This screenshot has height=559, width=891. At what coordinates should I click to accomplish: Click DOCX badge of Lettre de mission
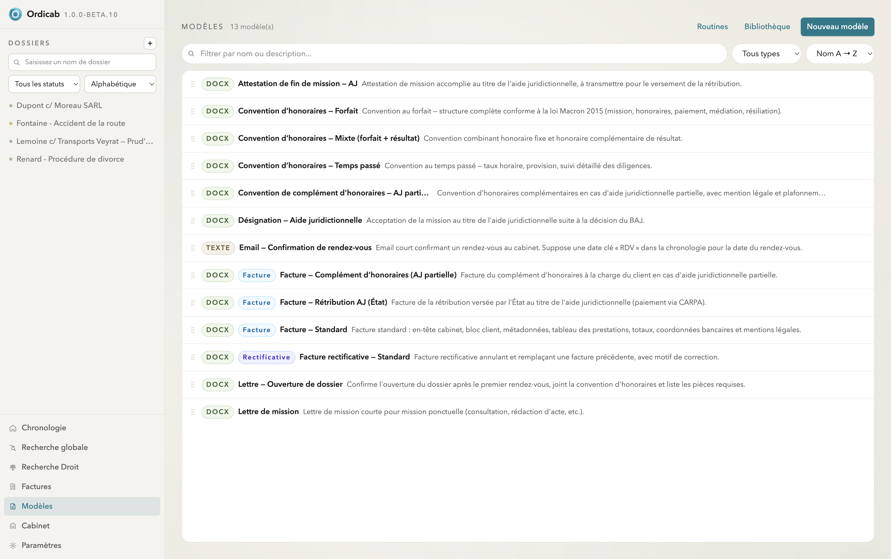[217, 412]
